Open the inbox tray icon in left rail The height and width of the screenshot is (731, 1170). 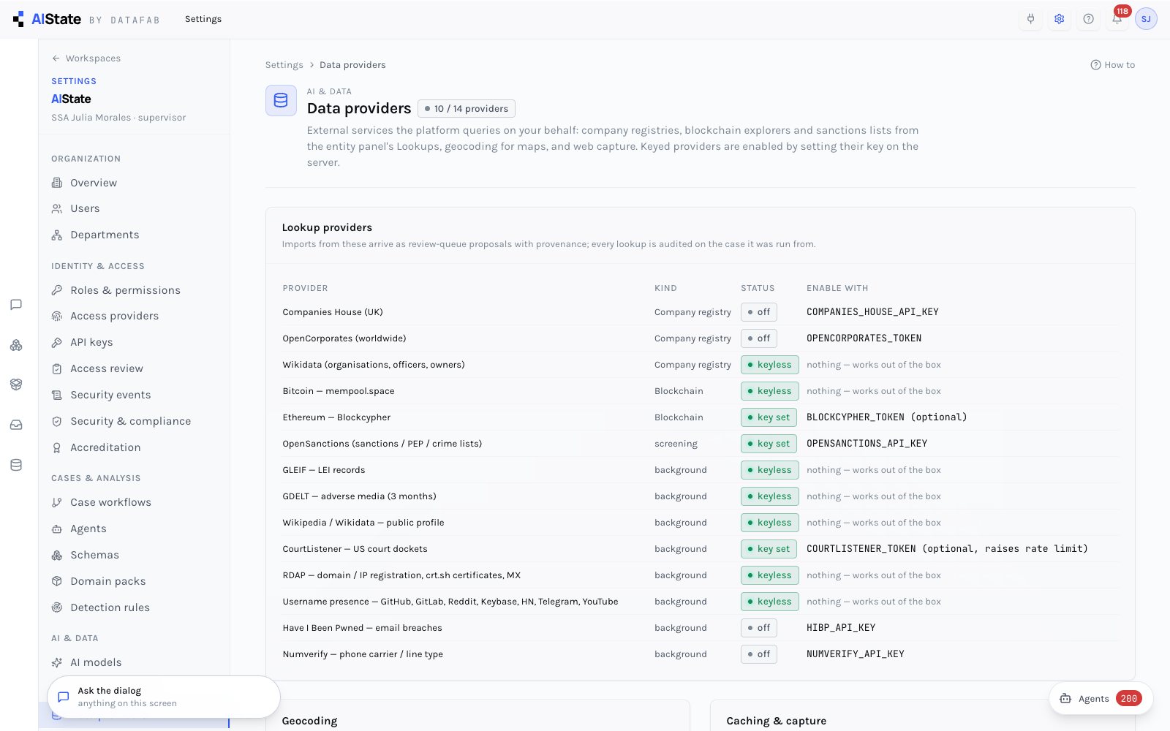(x=16, y=425)
